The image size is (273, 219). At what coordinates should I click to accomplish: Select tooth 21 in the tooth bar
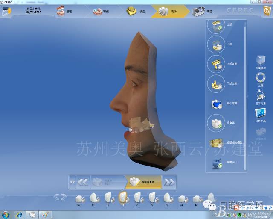pos(138,197)
